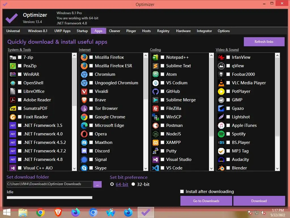Click up arrow of Internet list scrollbar
290x218 pixels.
coord(146,55)
